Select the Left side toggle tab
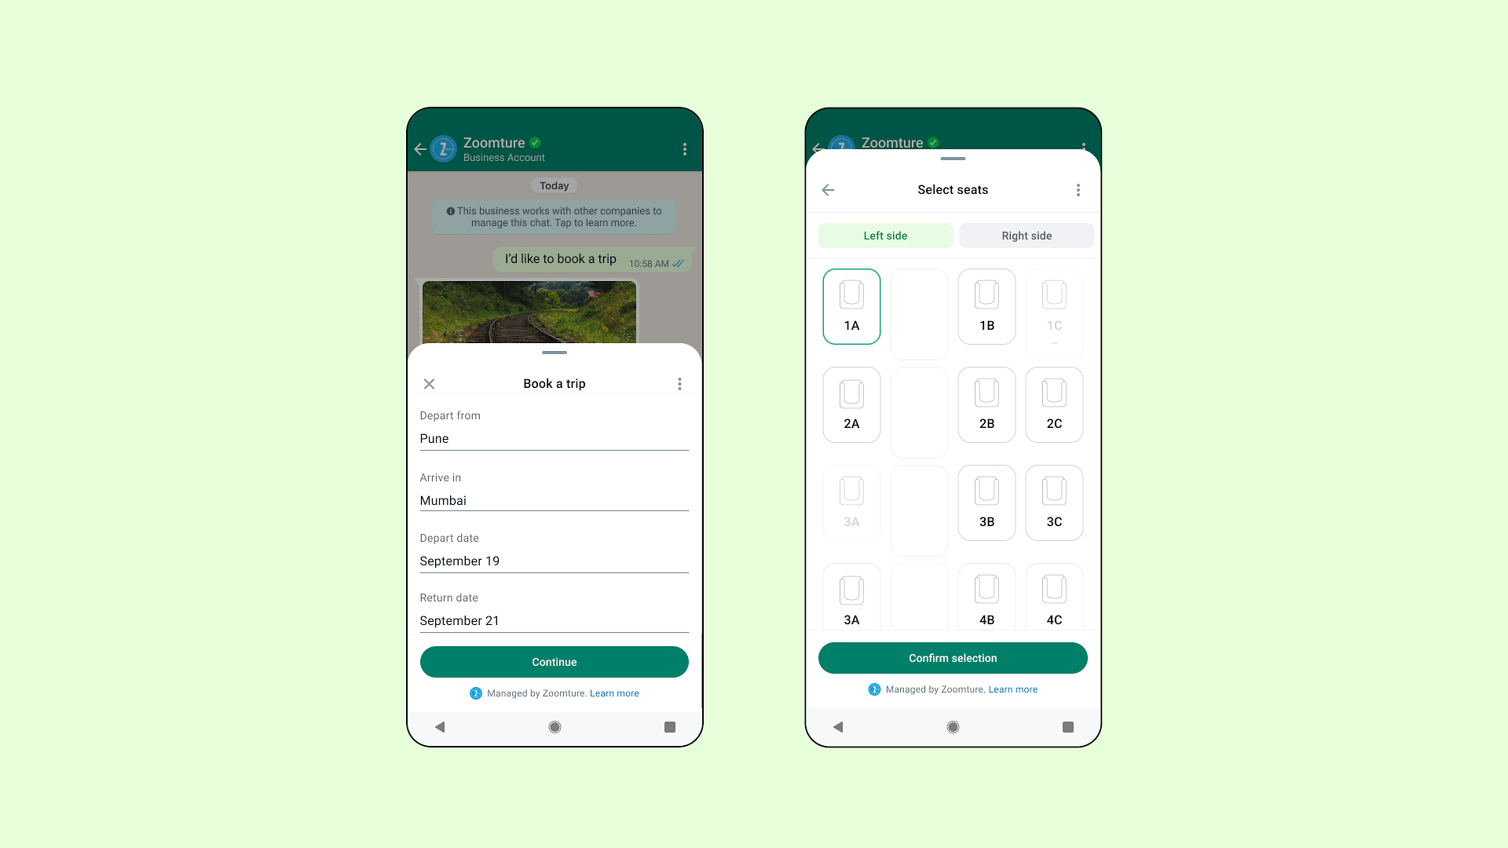This screenshot has width=1508, height=848. point(885,236)
